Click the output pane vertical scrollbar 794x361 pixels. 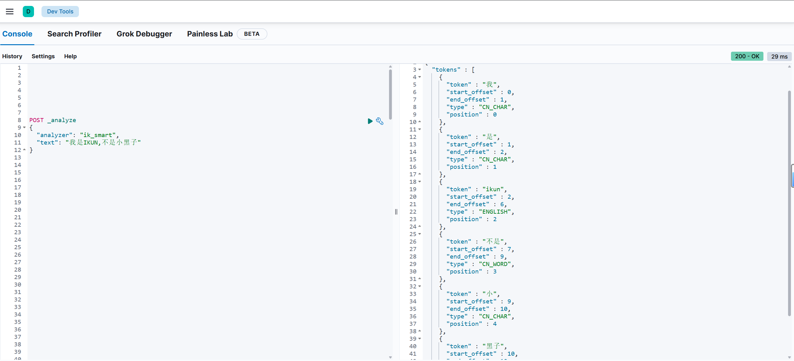tap(790, 203)
